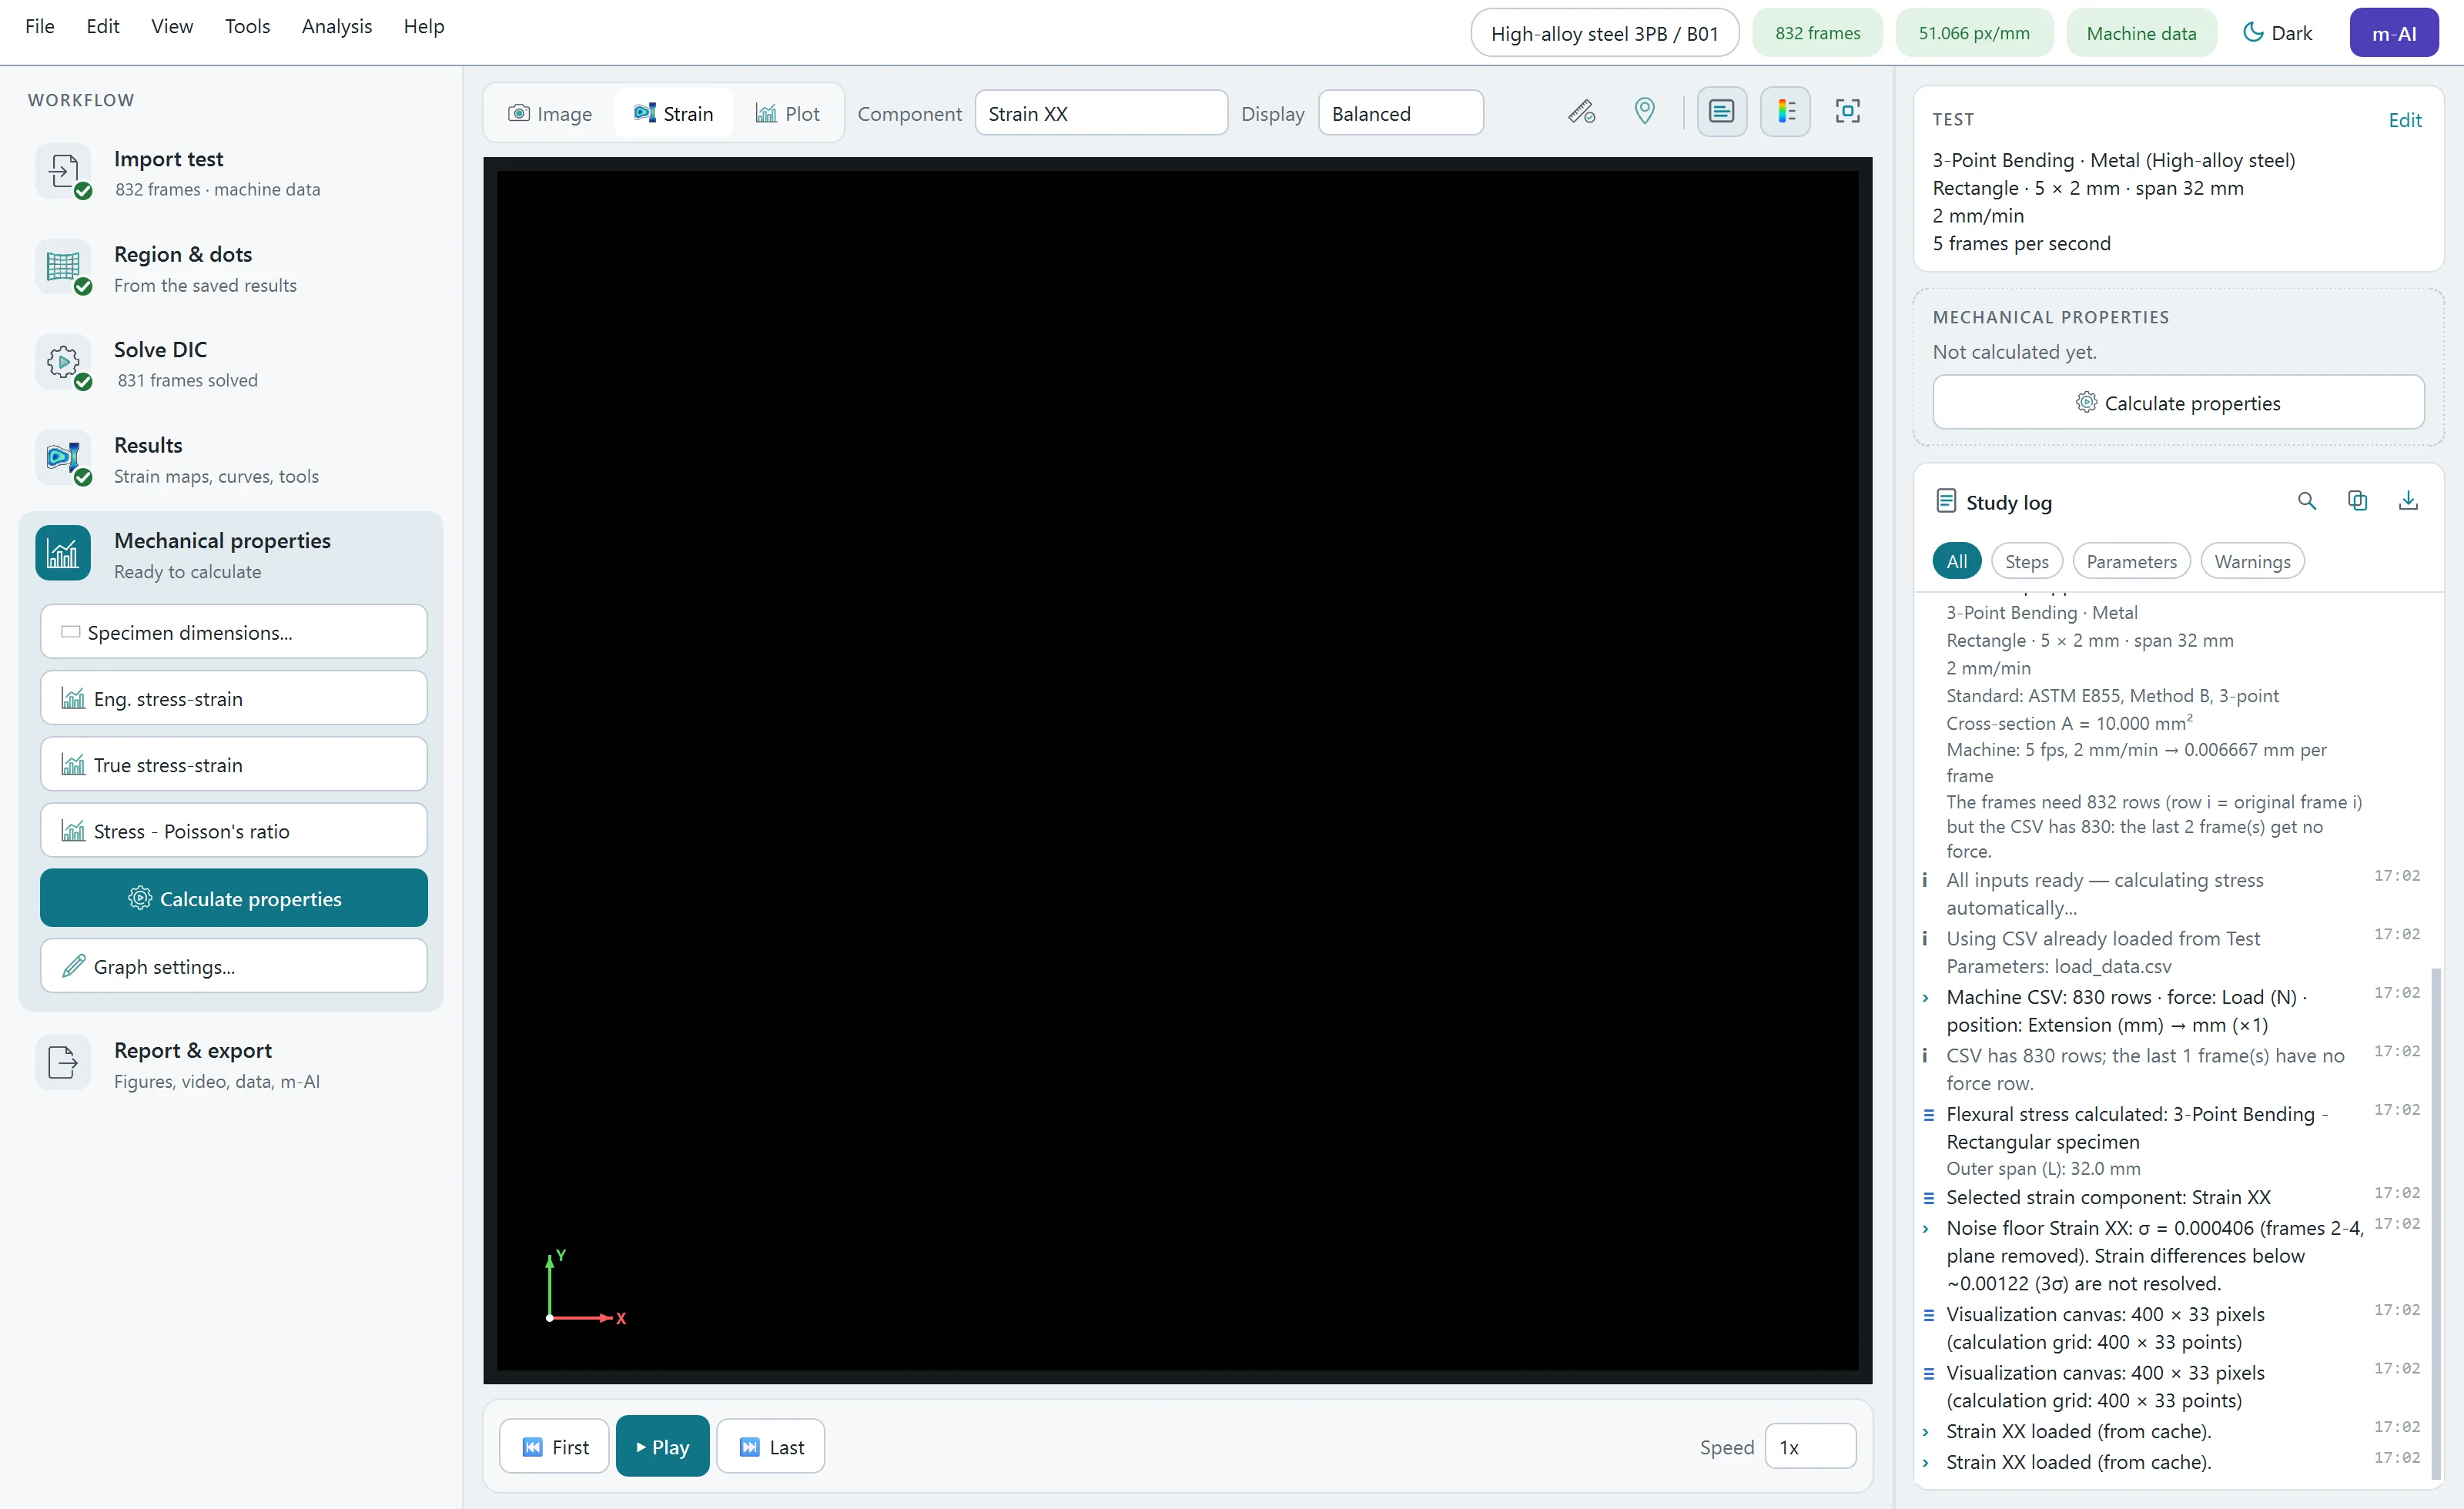Click the m-AI button
2464x1509 pixels.
tap(2394, 33)
